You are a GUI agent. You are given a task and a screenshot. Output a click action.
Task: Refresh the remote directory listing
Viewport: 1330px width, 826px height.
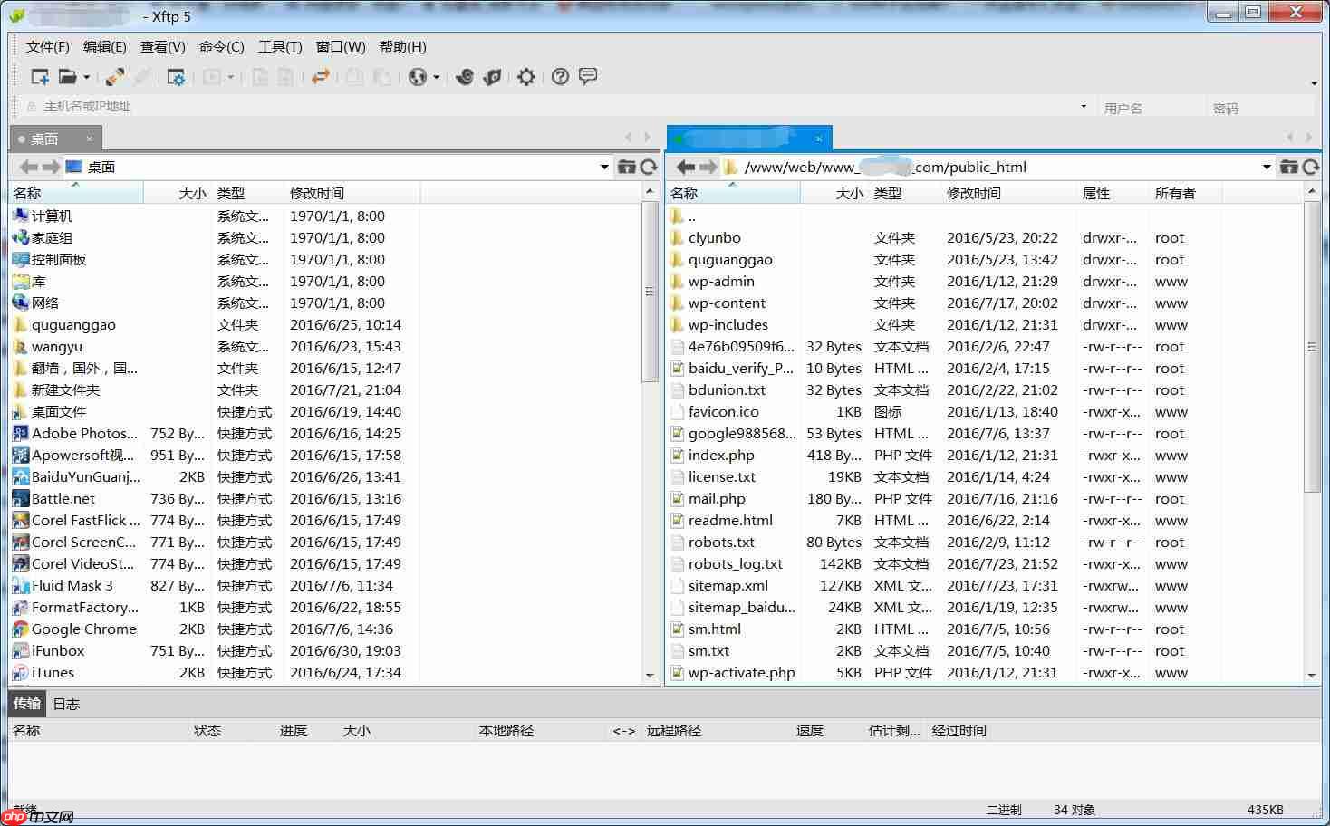tap(1311, 167)
